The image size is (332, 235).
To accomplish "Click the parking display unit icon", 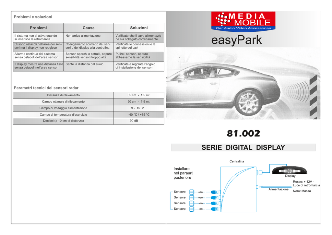I will click(289, 170).
